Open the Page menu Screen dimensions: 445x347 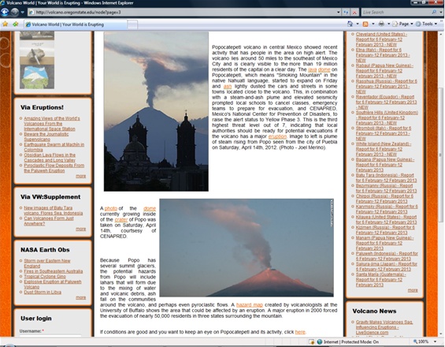(402, 24)
